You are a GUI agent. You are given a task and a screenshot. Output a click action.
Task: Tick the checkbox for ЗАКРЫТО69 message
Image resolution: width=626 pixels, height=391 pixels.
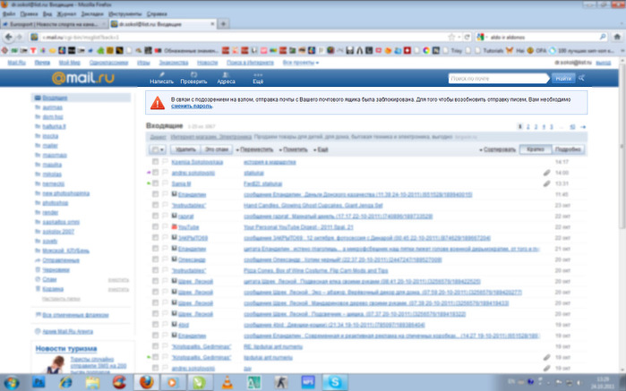pyautogui.click(x=155, y=238)
